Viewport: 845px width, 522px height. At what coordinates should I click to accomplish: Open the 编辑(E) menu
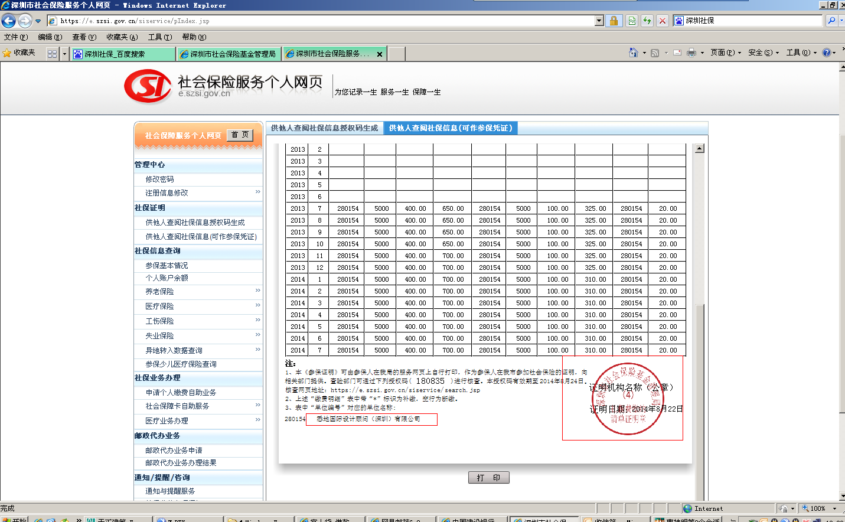point(50,37)
